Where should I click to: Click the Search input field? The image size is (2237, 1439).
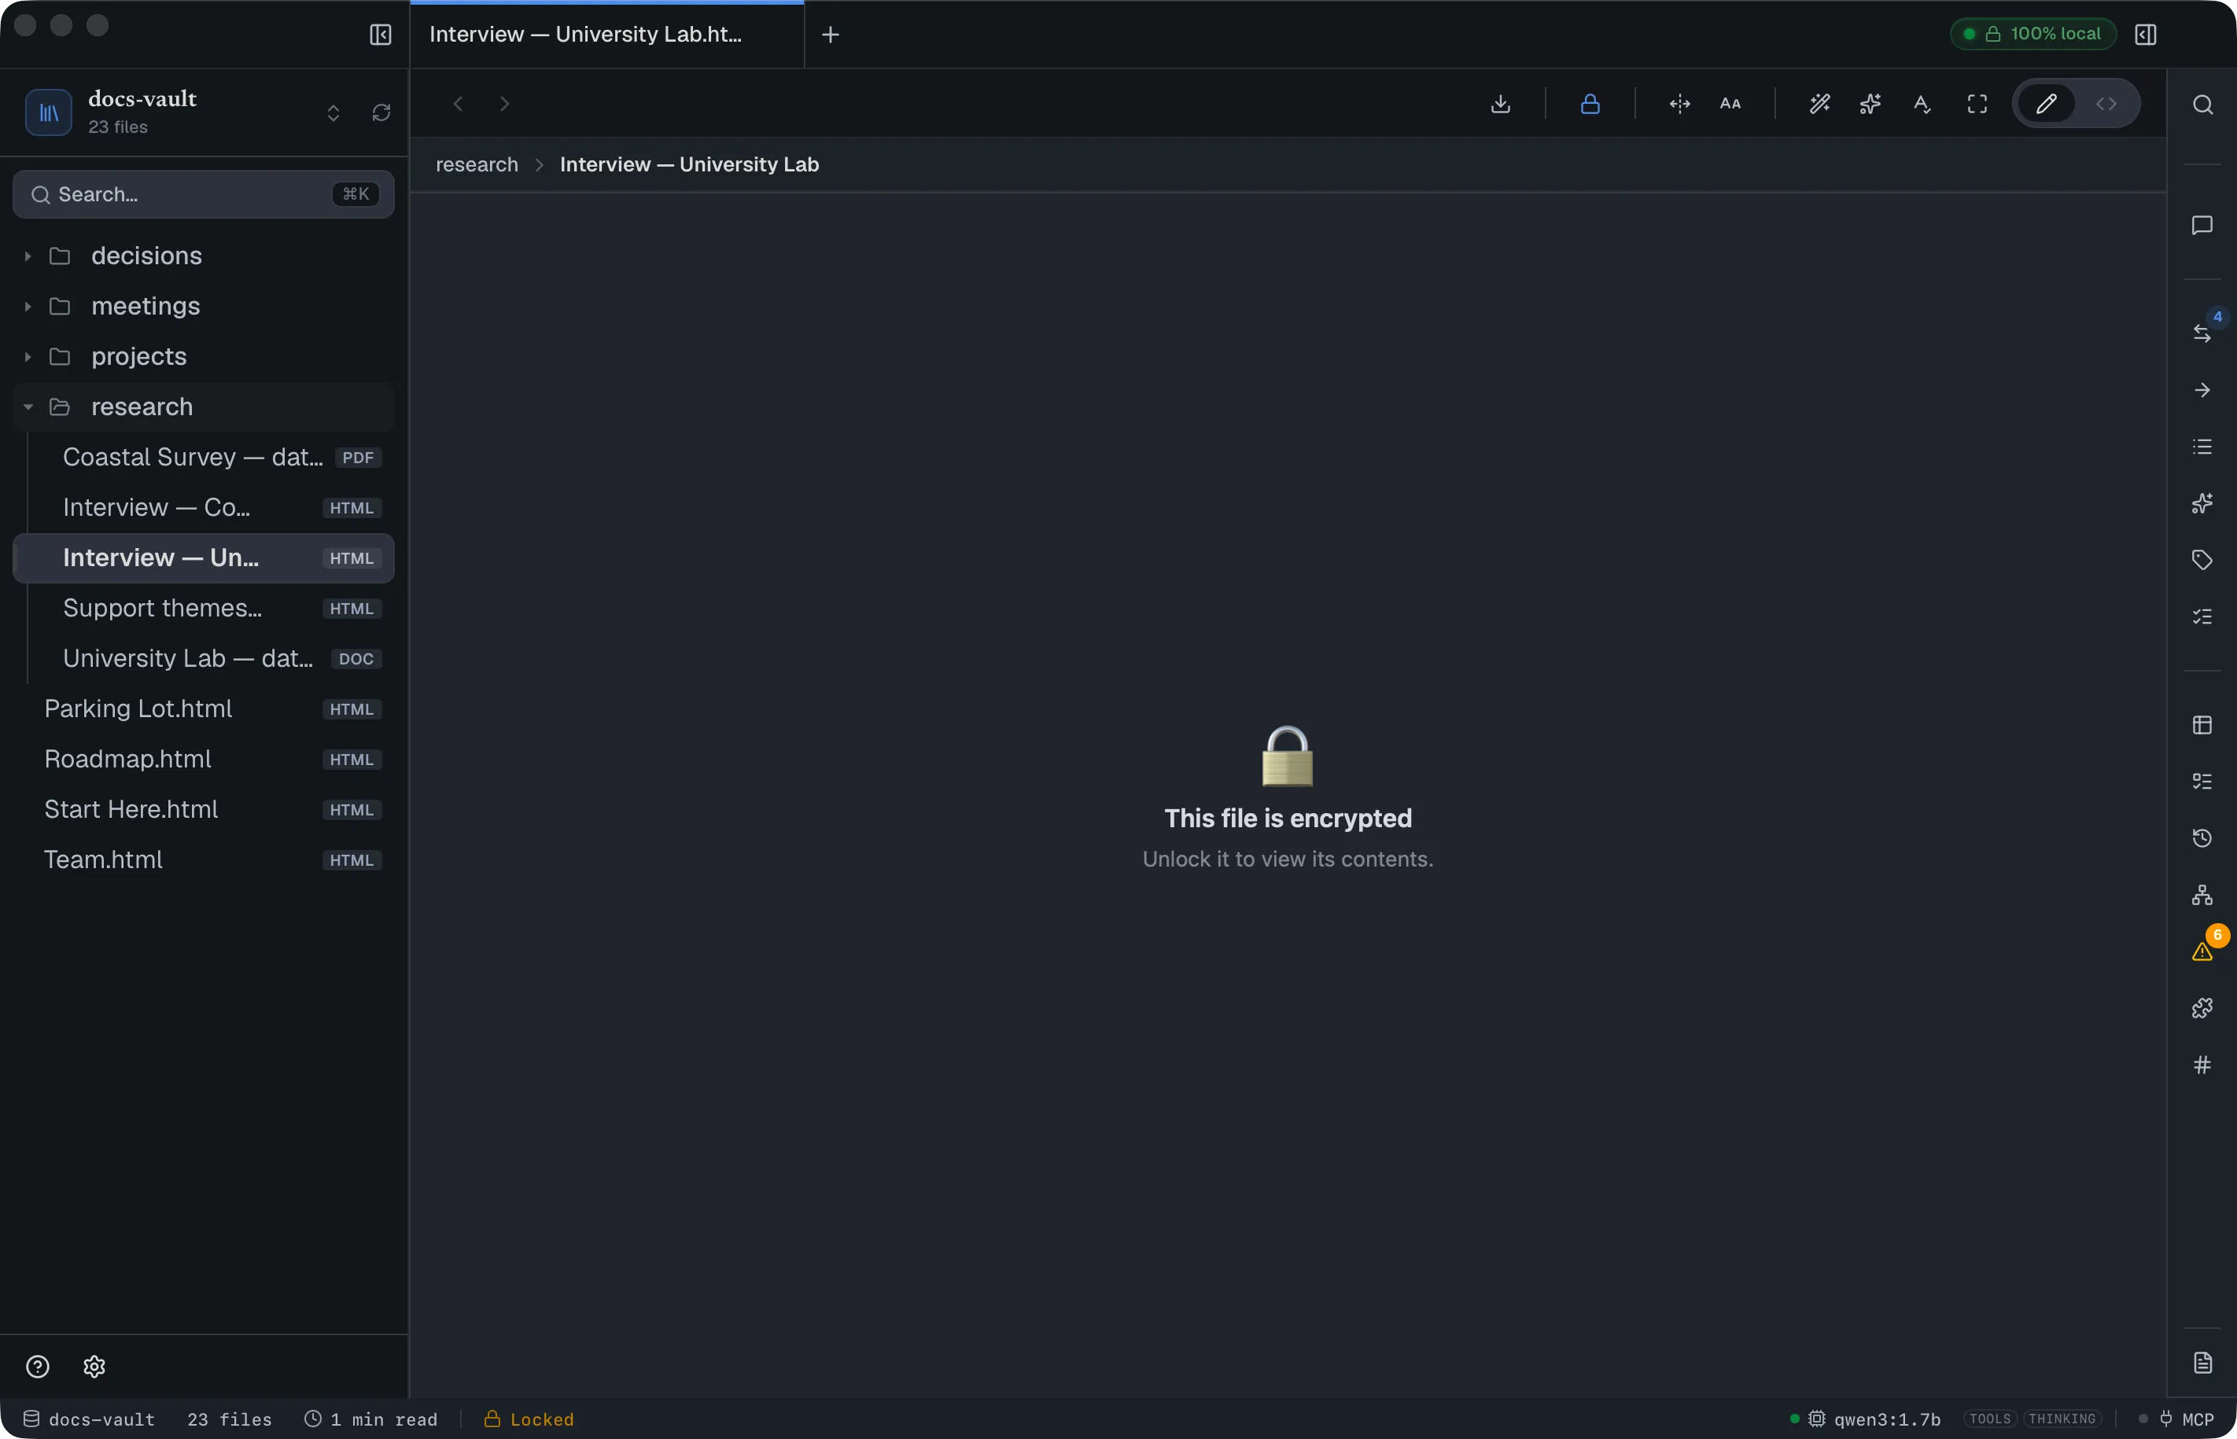[204, 194]
